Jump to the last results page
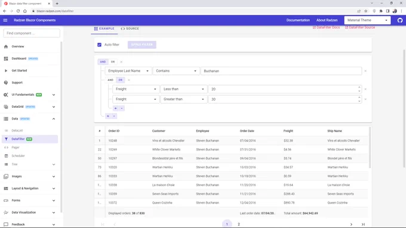This screenshot has width=406, height=228. [363, 224]
